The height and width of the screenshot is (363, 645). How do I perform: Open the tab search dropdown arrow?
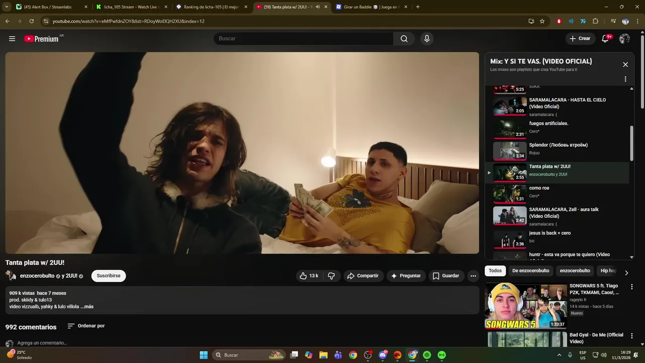pyautogui.click(x=7, y=7)
